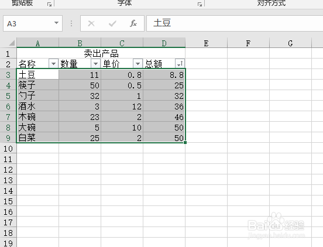Click total cell 46 for 木碗

pos(164,116)
